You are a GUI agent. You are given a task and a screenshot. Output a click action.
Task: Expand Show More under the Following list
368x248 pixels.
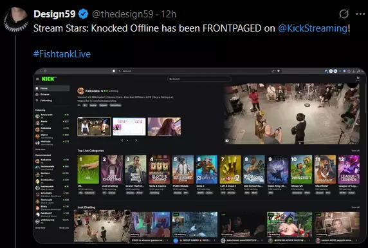click(41, 149)
